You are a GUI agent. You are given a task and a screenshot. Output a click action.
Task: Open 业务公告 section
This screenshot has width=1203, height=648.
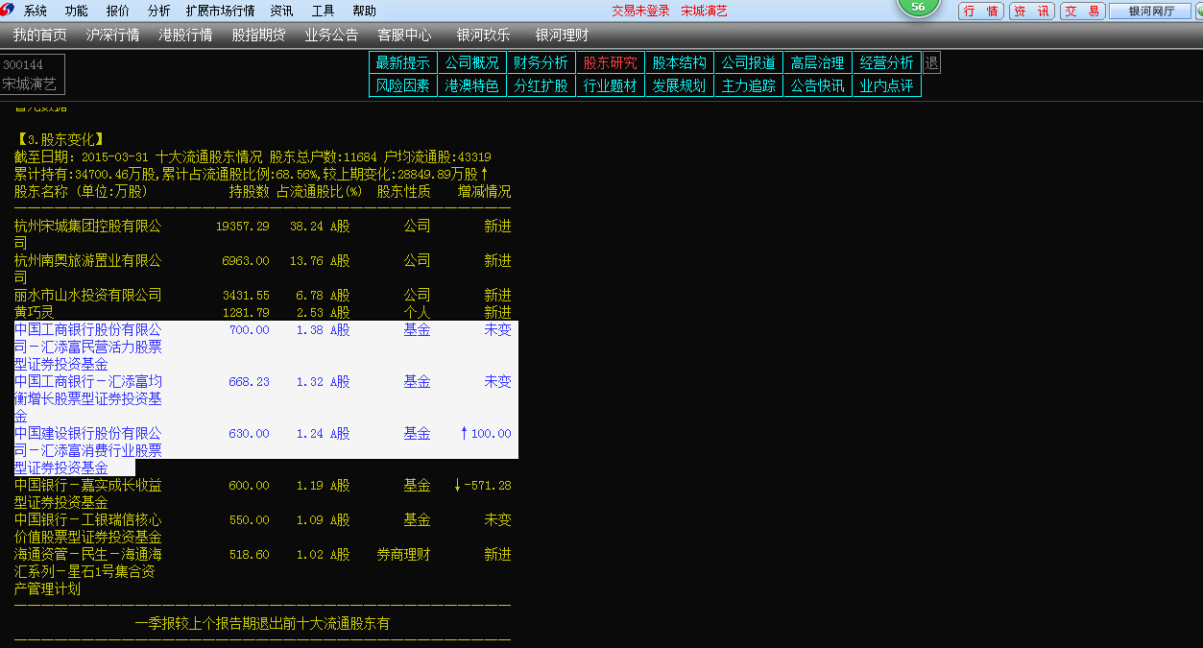[331, 36]
